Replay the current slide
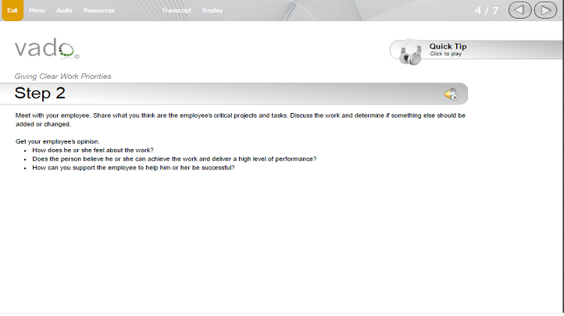 212,10
